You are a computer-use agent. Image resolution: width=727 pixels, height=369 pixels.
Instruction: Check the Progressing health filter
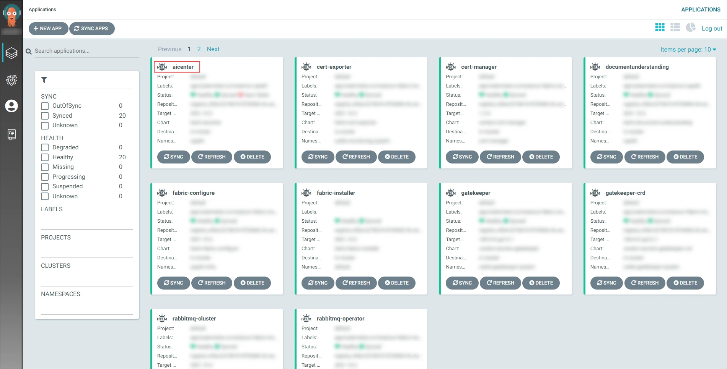pyautogui.click(x=45, y=177)
